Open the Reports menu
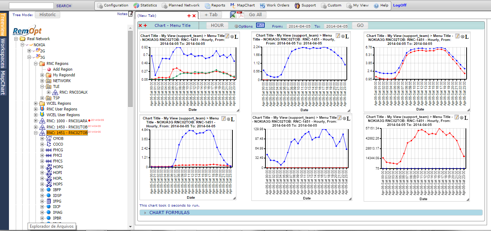The width and height of the screenshot is (491, 231). (215, 5)
